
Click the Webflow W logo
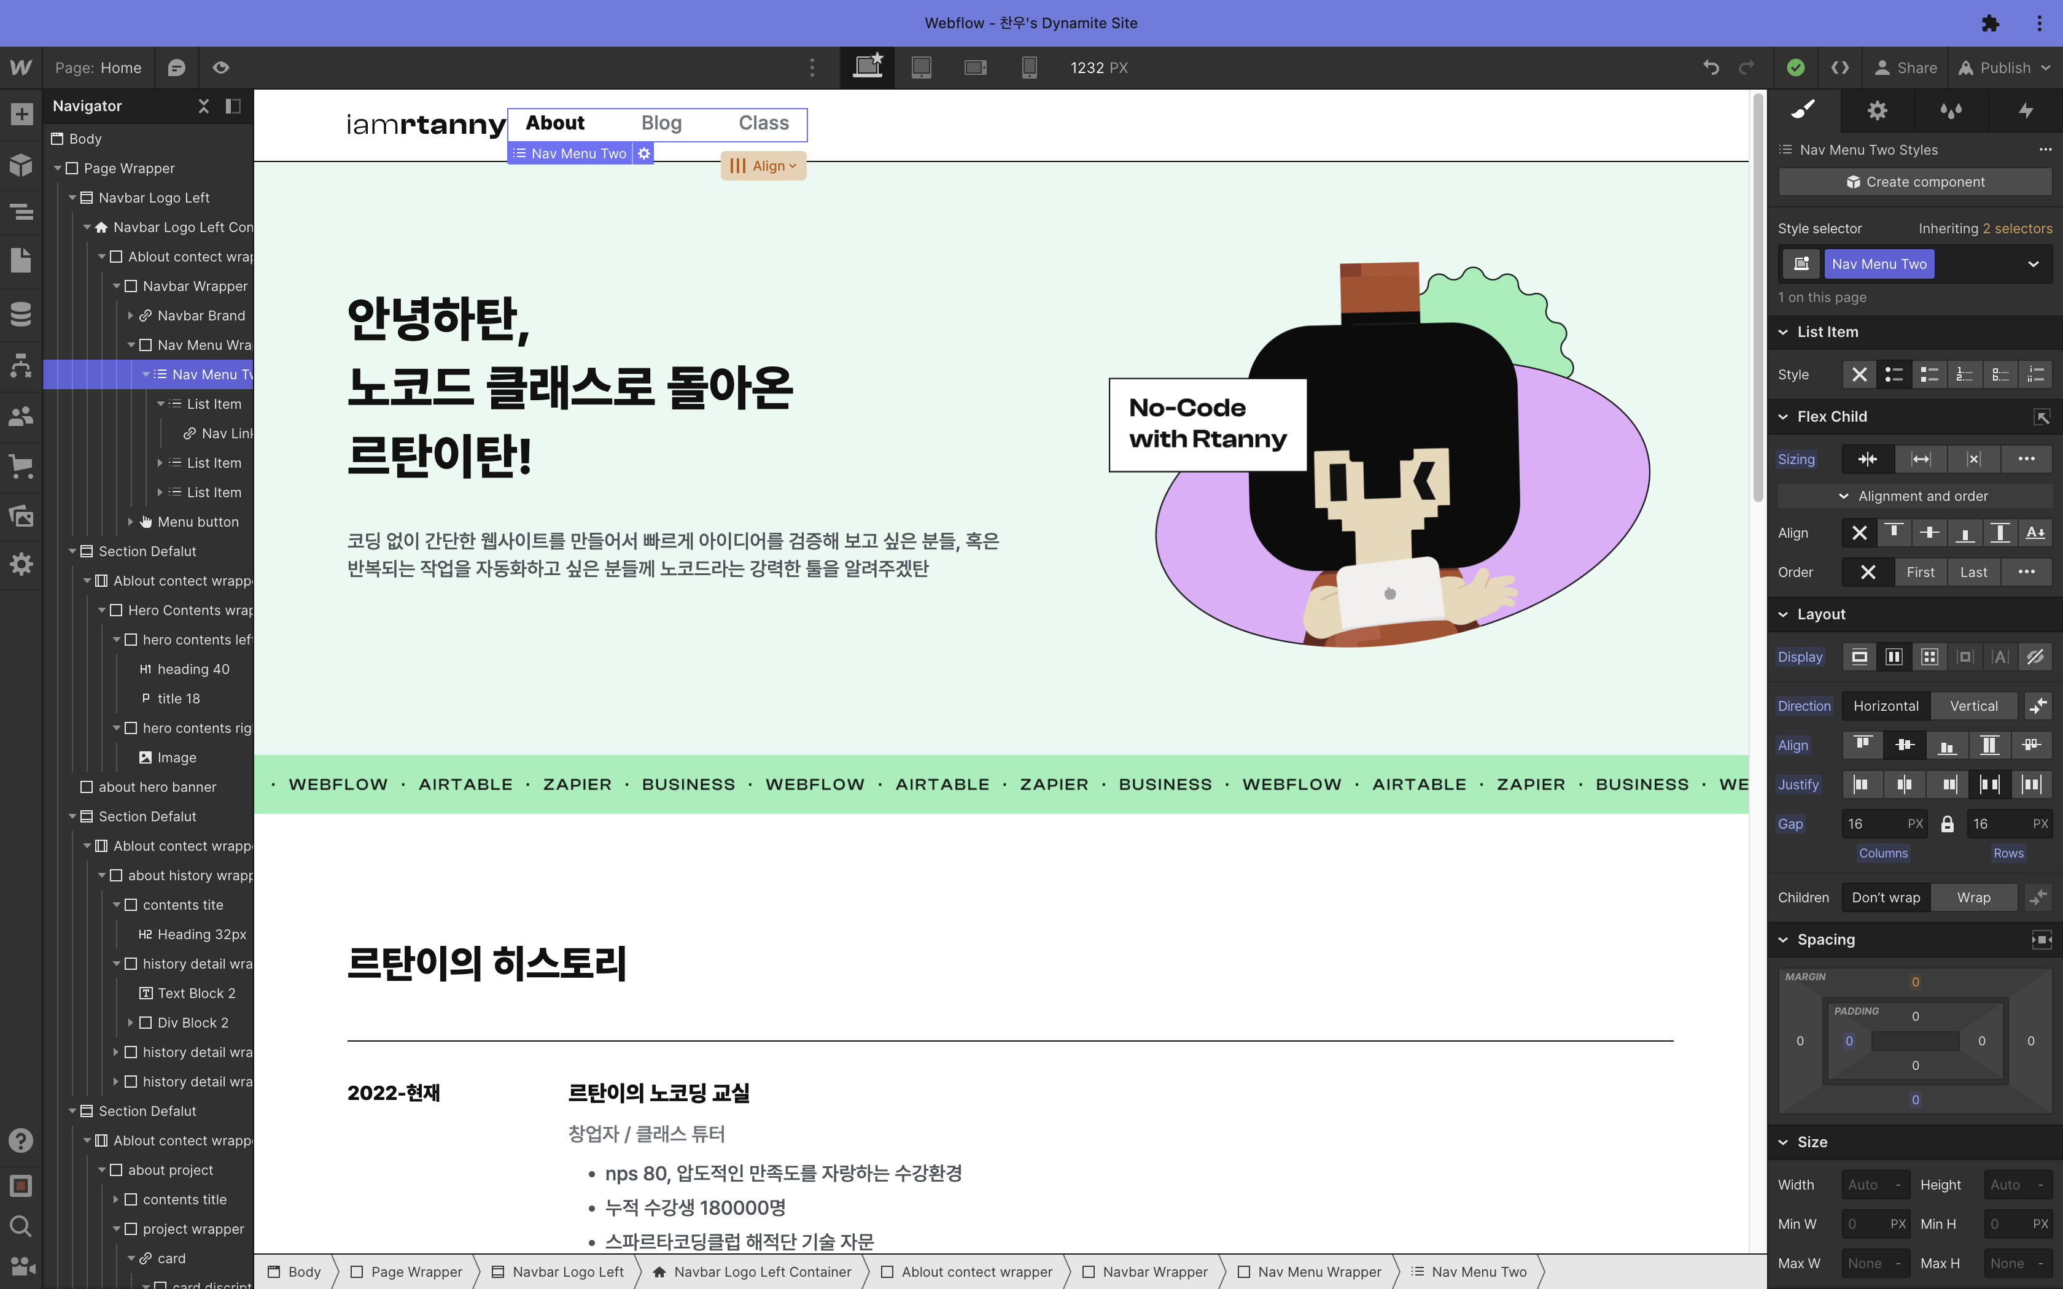tap(21, 68)
